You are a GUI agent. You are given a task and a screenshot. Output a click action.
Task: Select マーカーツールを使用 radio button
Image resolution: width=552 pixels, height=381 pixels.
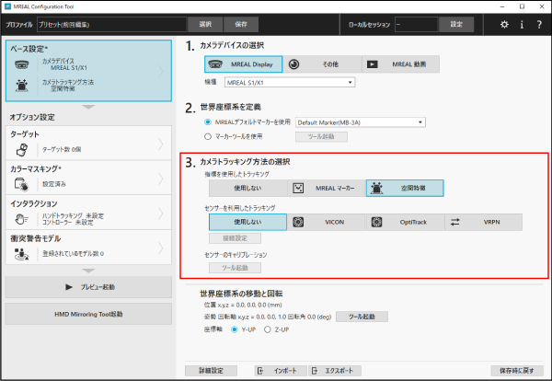click(208, 136)
